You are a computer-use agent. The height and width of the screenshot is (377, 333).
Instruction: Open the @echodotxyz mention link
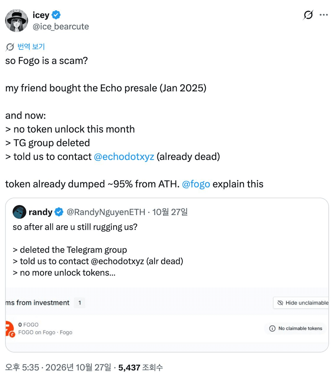coord(124,156)
